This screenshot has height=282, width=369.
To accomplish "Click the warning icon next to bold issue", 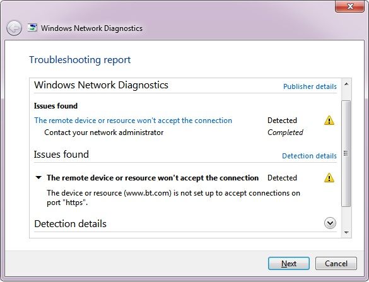I will click(329, 178).
